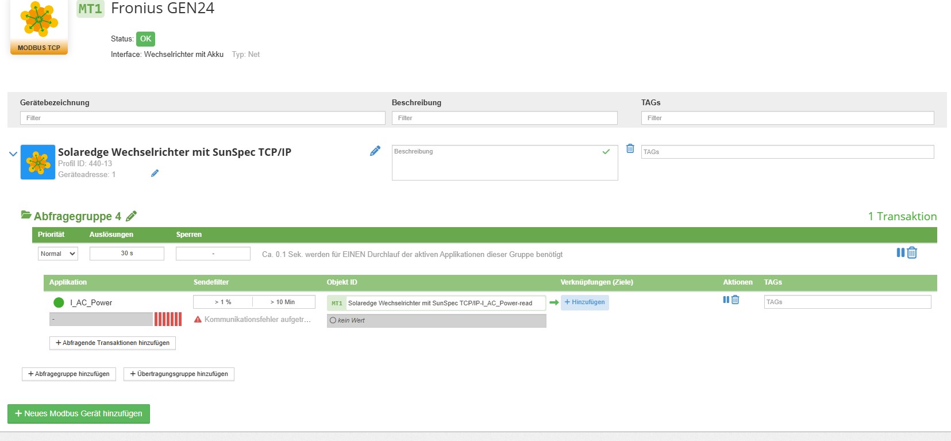Delete Abfragegruppe 4 with trash icon
Viewport: 951px width, 441px height.
tap(912, 252)
